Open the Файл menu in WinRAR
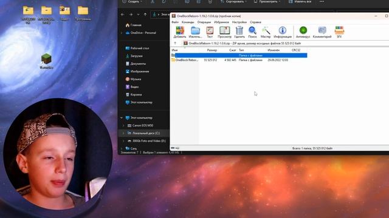 tap(175, 22)
